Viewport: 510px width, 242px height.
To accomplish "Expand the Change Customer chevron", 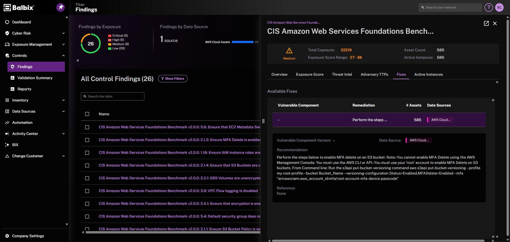I will (x=63, y=156).
